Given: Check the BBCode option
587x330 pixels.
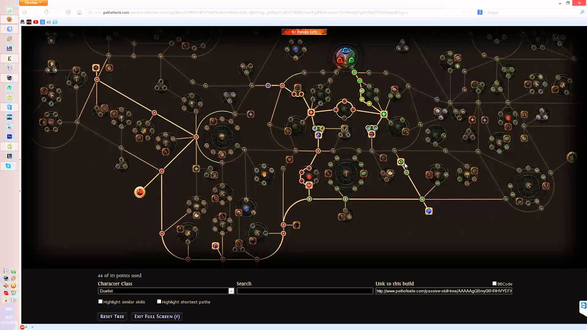Looking at the screenshot, I should pos(494,284).
